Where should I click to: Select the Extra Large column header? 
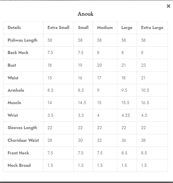[152, 27]
